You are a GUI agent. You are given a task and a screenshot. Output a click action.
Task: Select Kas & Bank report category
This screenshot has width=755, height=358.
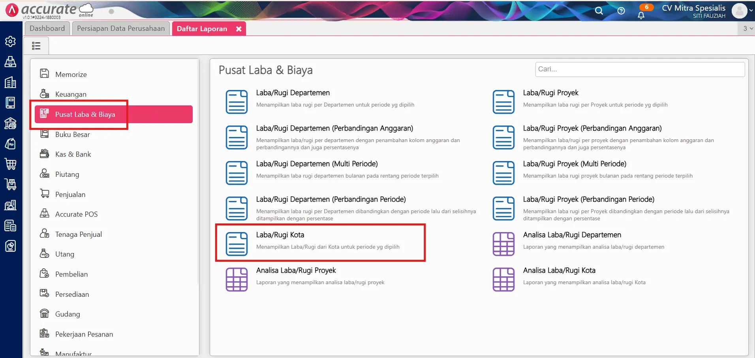(x=73, y=154)
